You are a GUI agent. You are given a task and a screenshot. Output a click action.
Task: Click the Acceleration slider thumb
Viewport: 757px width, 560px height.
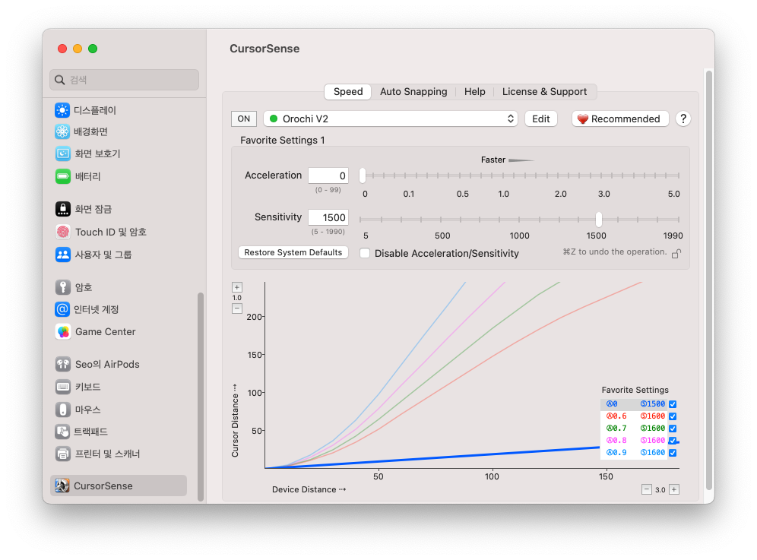(363, 176)
